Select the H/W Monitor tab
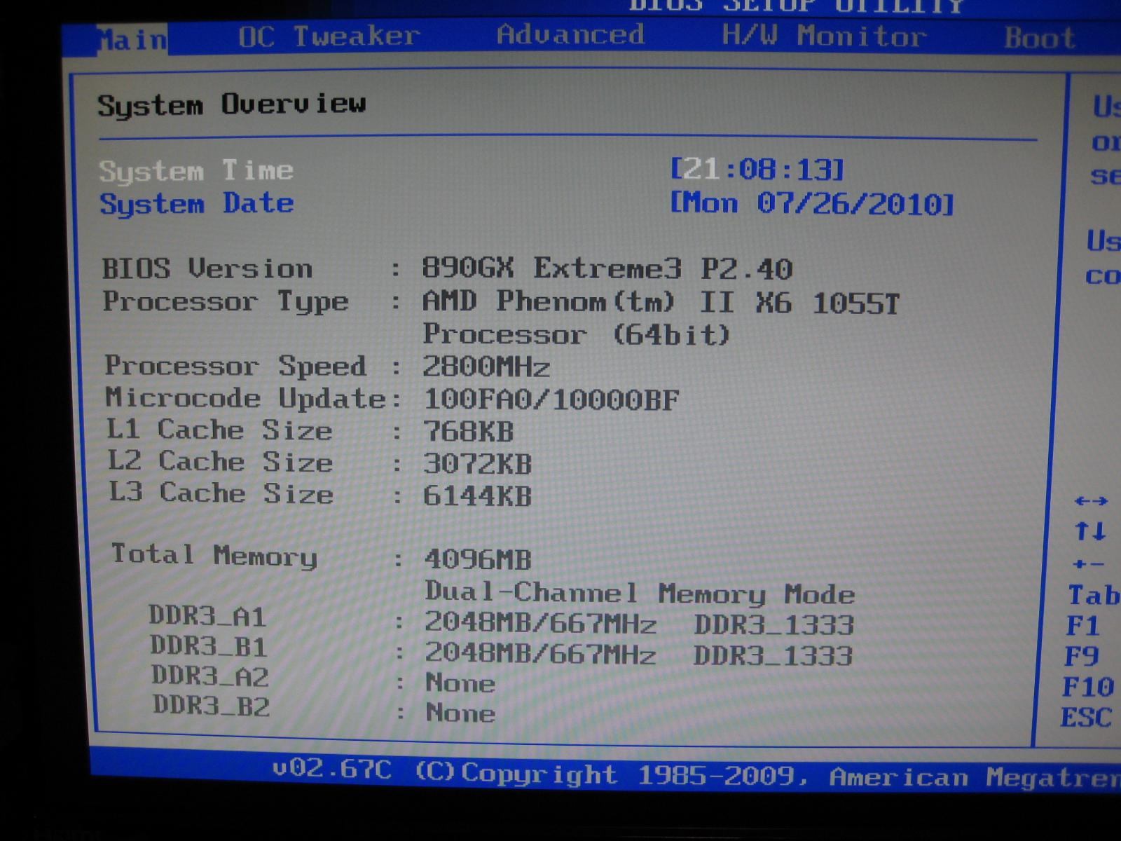1121x841 pixels. [824, 35]
